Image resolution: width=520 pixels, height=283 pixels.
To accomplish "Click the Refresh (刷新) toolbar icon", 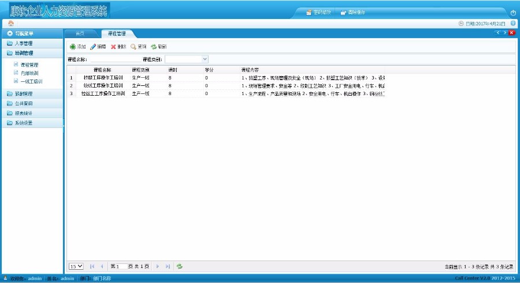I will click(154, 47).
